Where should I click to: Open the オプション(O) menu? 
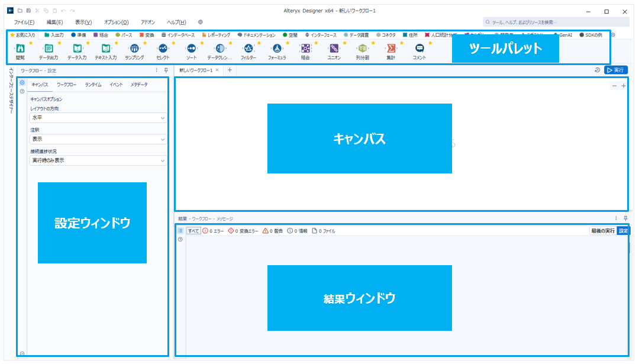pos(116,22)
